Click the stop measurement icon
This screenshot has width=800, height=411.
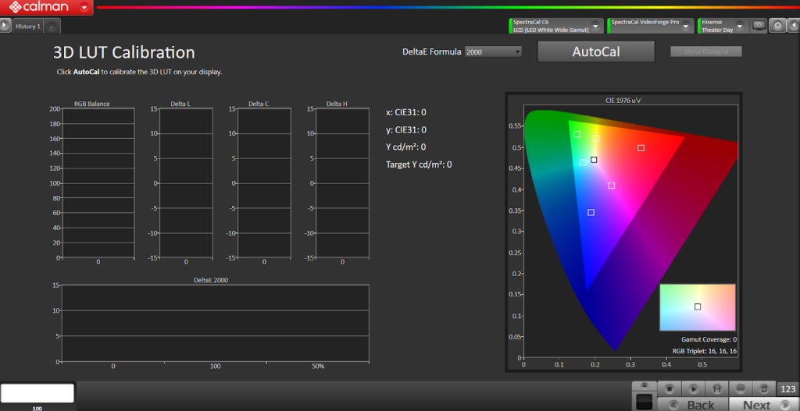669,388
